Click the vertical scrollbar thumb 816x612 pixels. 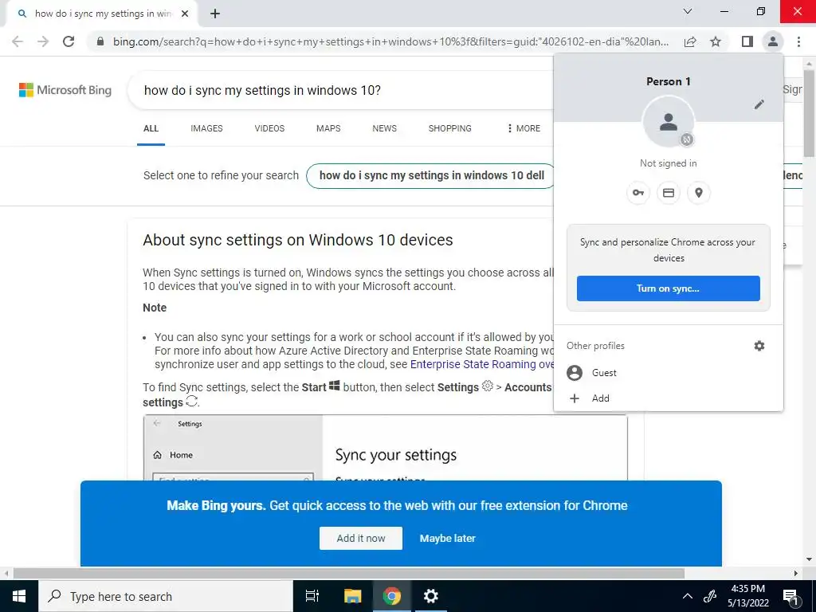click(810, 113)
